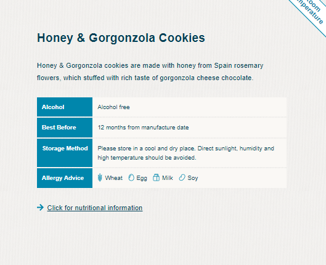Click the product description paragraph
Viewport: 326px width, 265px height.
(150, 71)
